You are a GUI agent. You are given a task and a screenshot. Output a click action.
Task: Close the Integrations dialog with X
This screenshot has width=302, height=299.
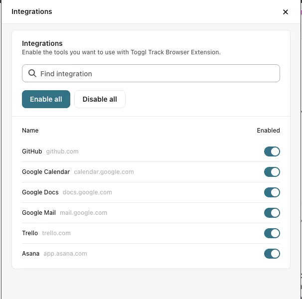[x=286, y=12]
